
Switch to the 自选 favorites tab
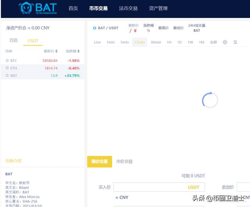pos(14,40)
